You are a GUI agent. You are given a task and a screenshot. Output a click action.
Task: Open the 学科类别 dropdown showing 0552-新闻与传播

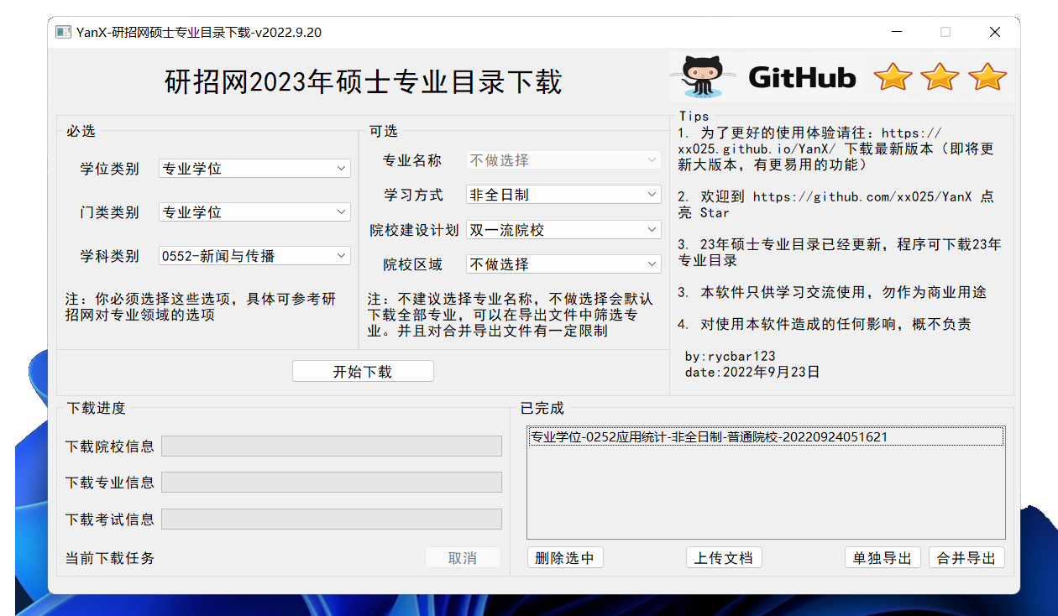tap(254, 256)
